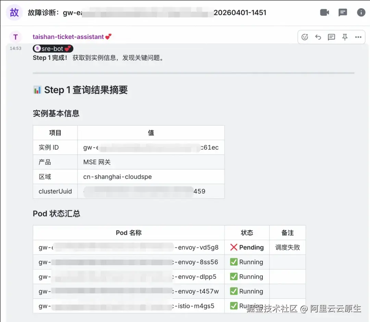This screenshot has height=322, width=370.
Task: View conversation info via the ⓘ icon
Action: 360,12
